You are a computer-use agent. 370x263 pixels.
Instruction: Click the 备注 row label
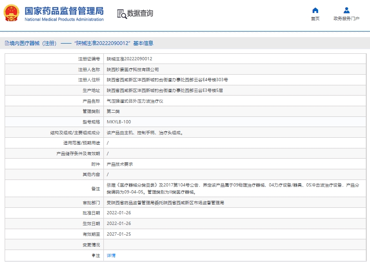96,189
